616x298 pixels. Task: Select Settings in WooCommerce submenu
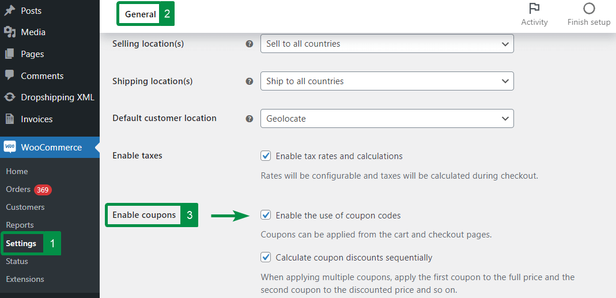21,243
